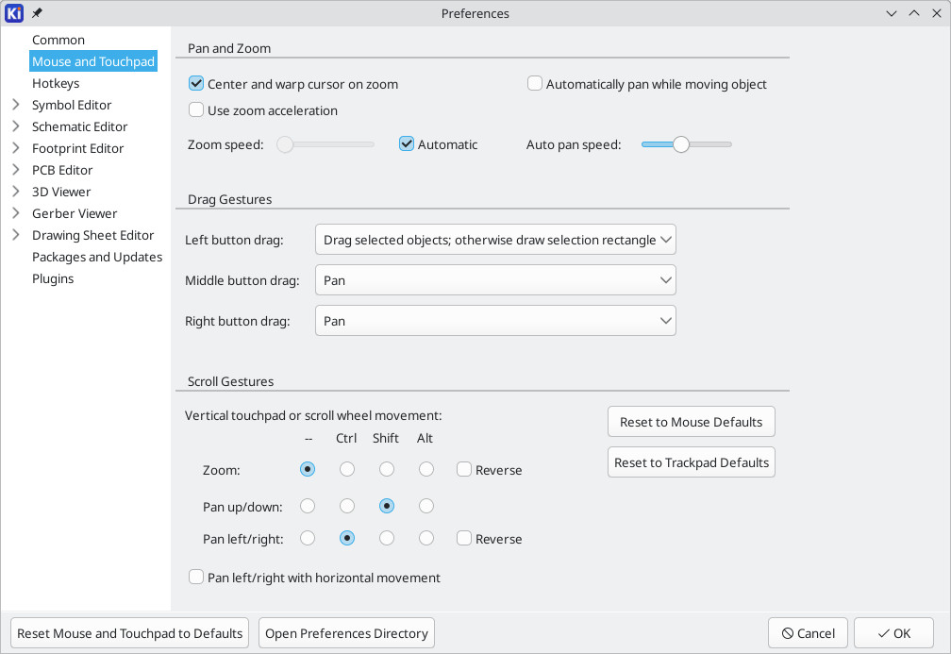This screenshot has height=654, width=951.
Task: Click the Auto pan speed slider handle
Action: tap(681, 144)
